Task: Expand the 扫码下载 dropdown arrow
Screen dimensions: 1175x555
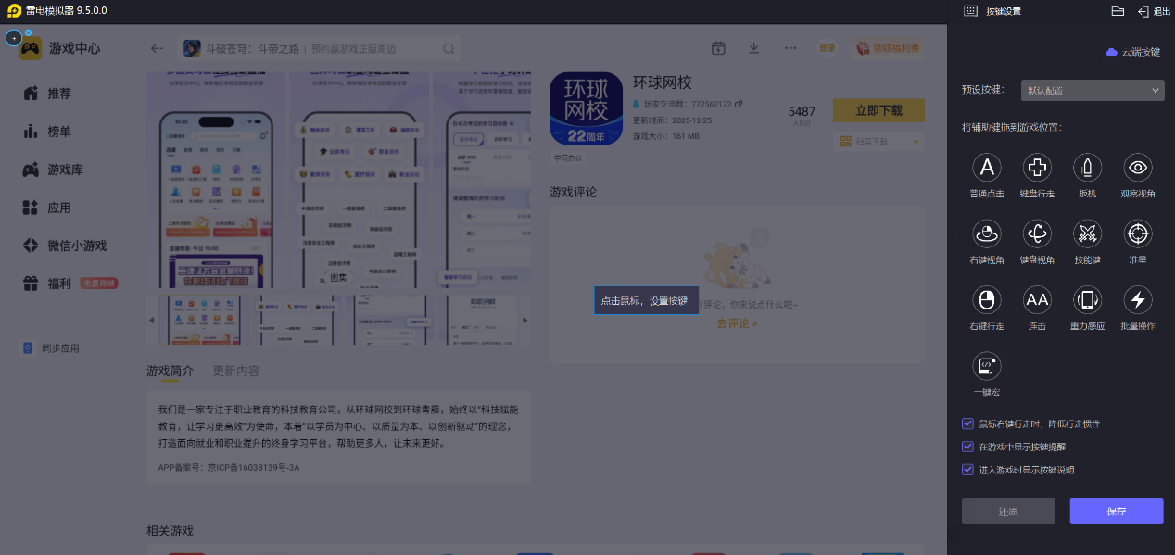Action: [x=916, y=141]
